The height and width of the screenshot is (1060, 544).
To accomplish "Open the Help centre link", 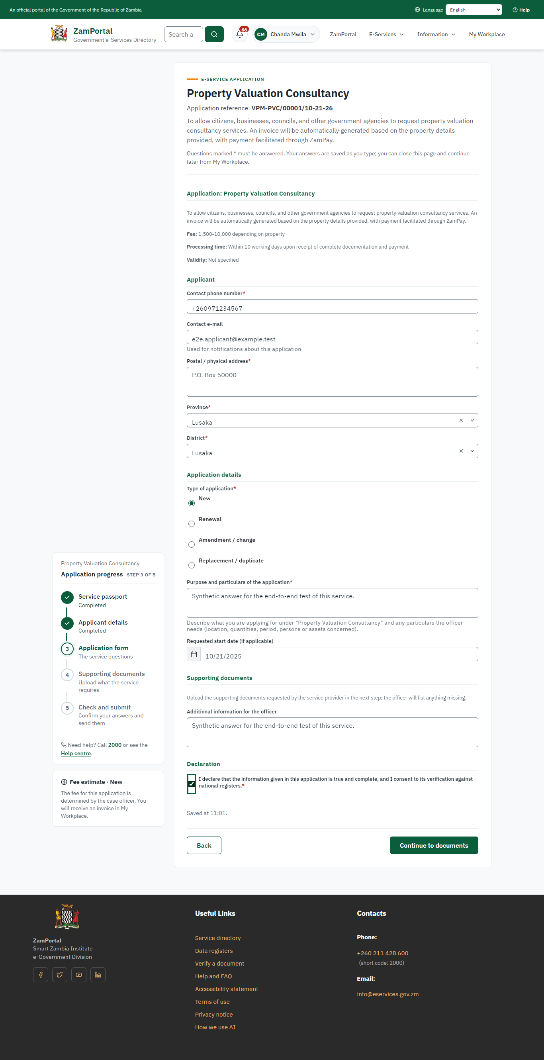I will [76, 753].
